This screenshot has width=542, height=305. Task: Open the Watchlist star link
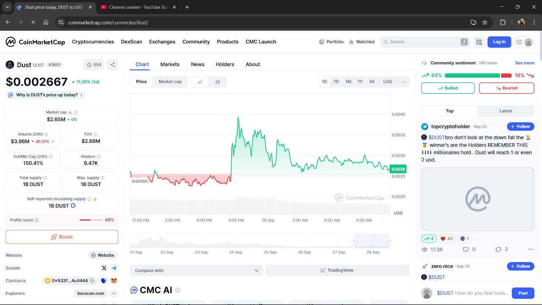pos(361,42)
